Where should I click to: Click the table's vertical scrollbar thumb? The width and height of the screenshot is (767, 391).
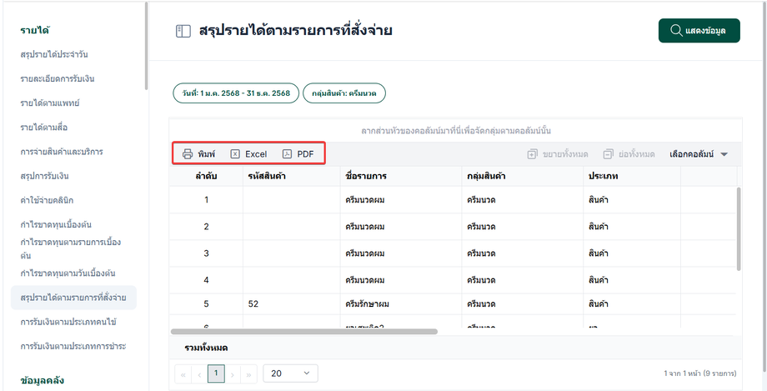pyautogui.click(x=739, y=228)
